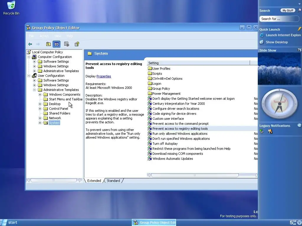Click the 'Search for ...' input field

point(279,19)
